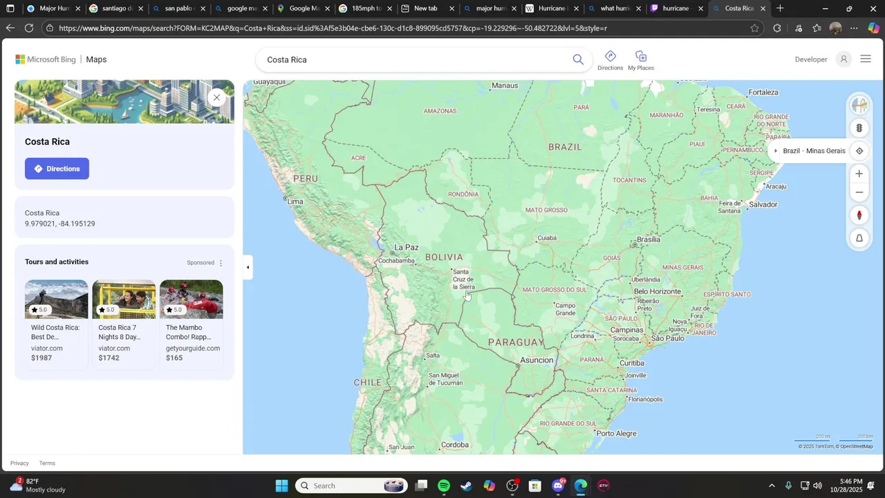The image size is (885, 498).
Task: Open the Directions tool in the header
Action: tap(610, 60)
